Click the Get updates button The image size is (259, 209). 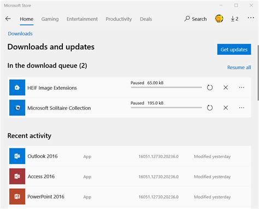coord(234,49)
